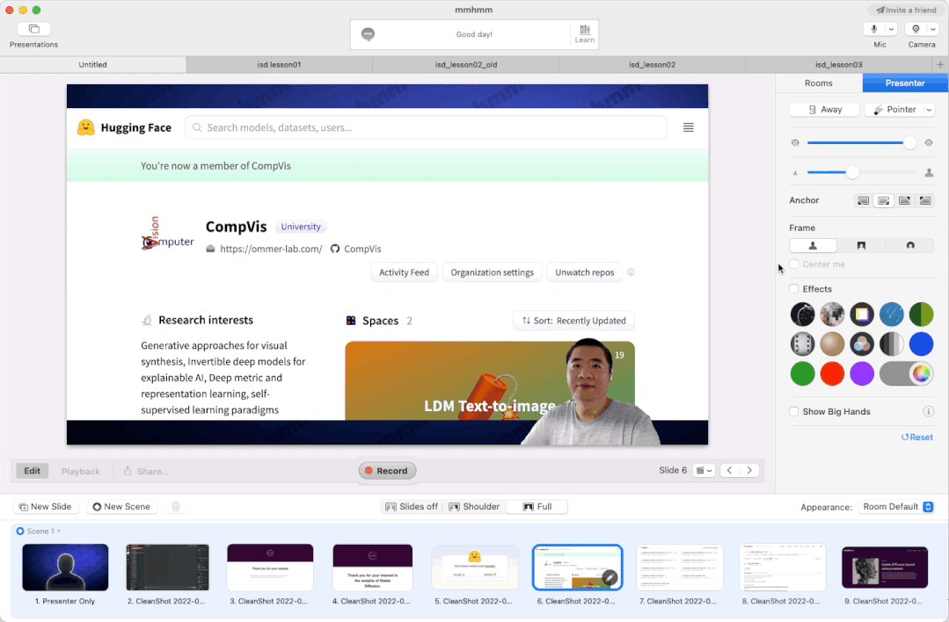Screen dimensions: 949x622
Task: Apply the solid red color effect
Action: [x=832, y=373]
